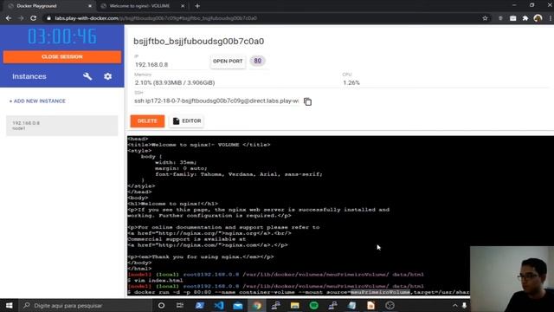Click the browser back arrow
The image size is (554, 312).
(9, 18)
